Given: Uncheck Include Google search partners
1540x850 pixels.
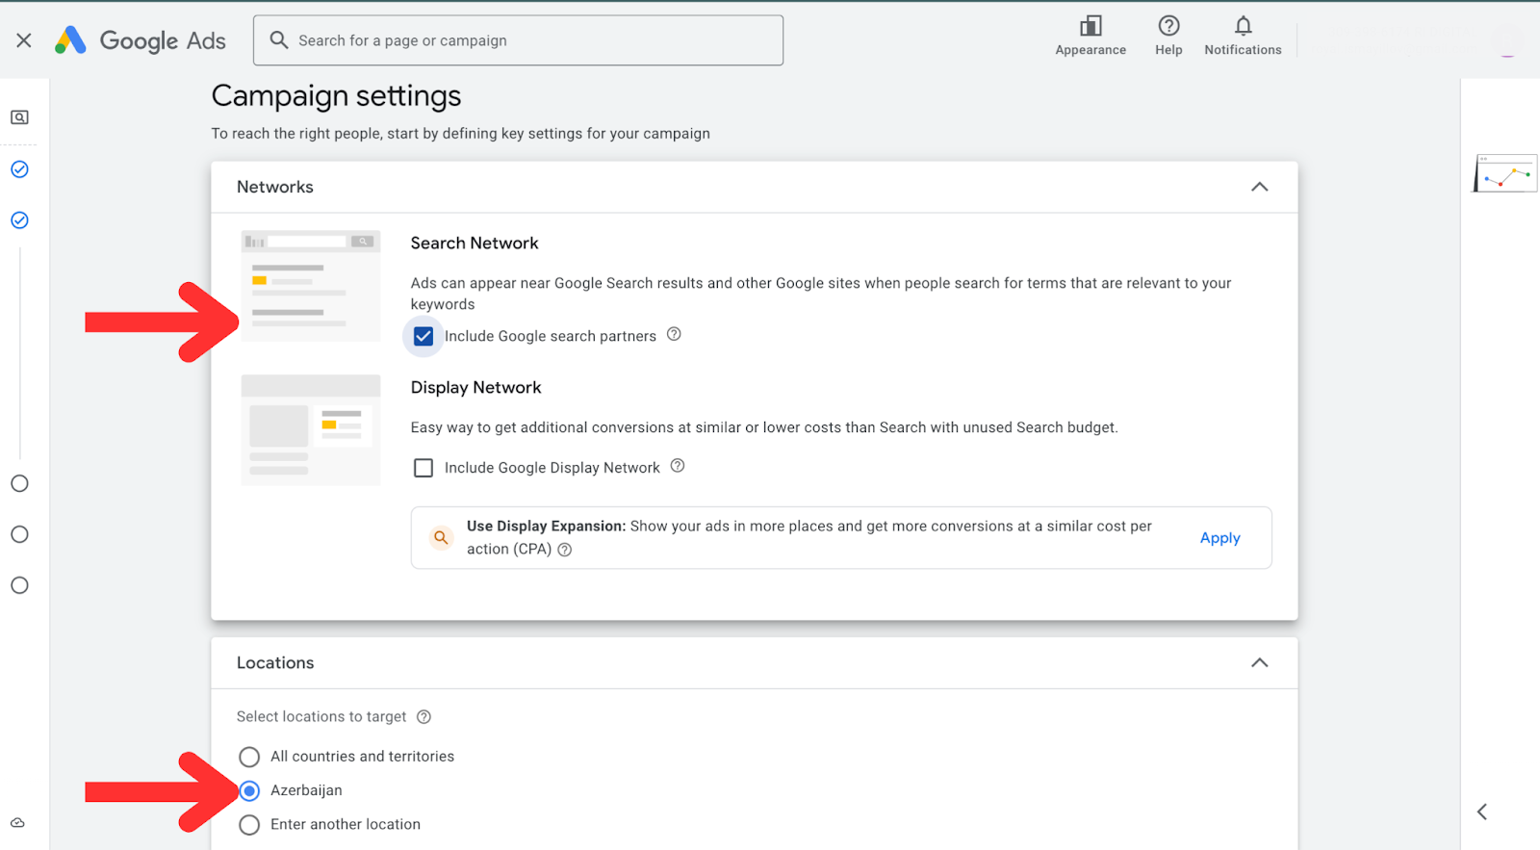Looking at the screenshot, I should pyautogui.click(x=423, y=336).
